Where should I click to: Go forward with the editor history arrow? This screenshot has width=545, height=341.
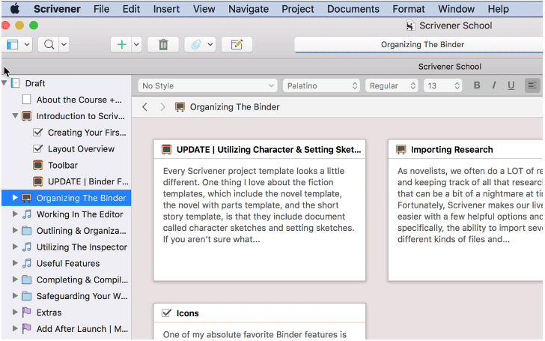click(162, 107)
